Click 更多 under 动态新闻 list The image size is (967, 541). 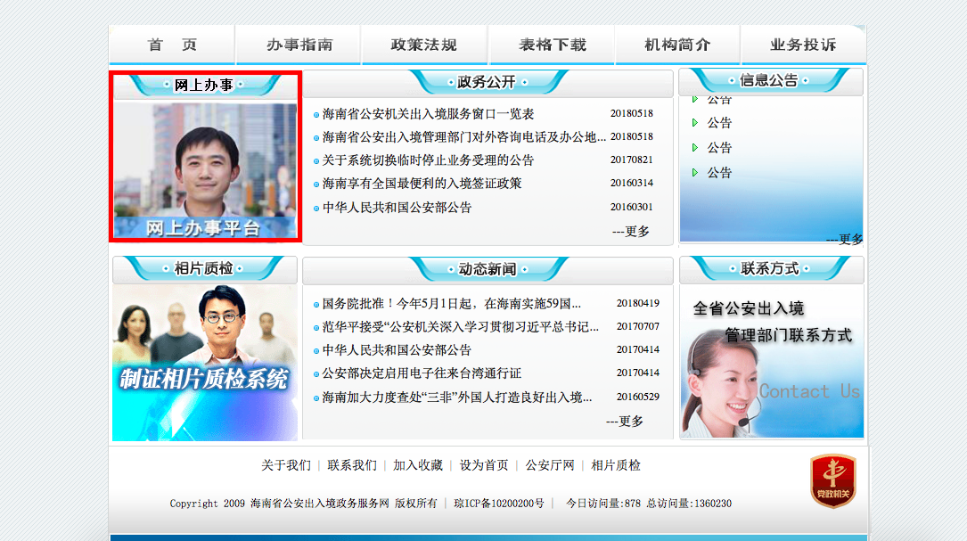(625, 422)
